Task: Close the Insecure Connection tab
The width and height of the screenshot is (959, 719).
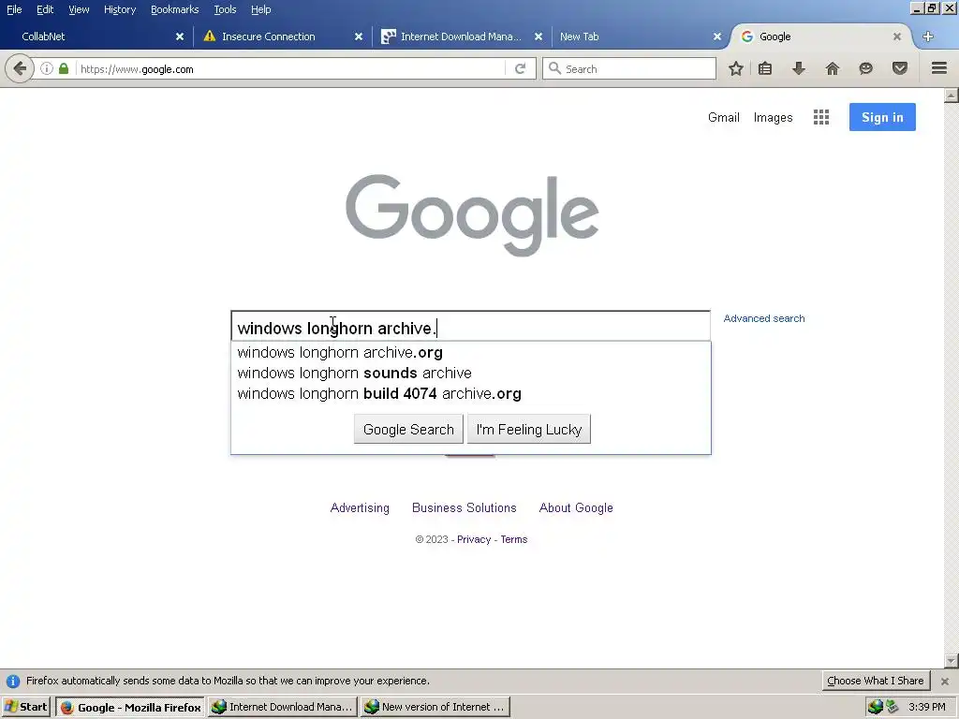Action: click(x=359, y=37)
